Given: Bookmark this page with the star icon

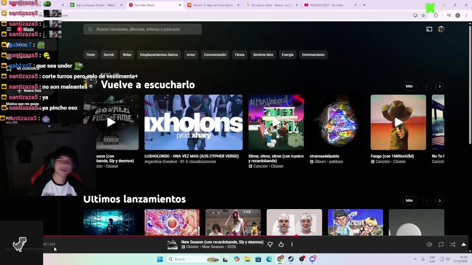Looking at the screenshot, I should [x=423, y=15].
